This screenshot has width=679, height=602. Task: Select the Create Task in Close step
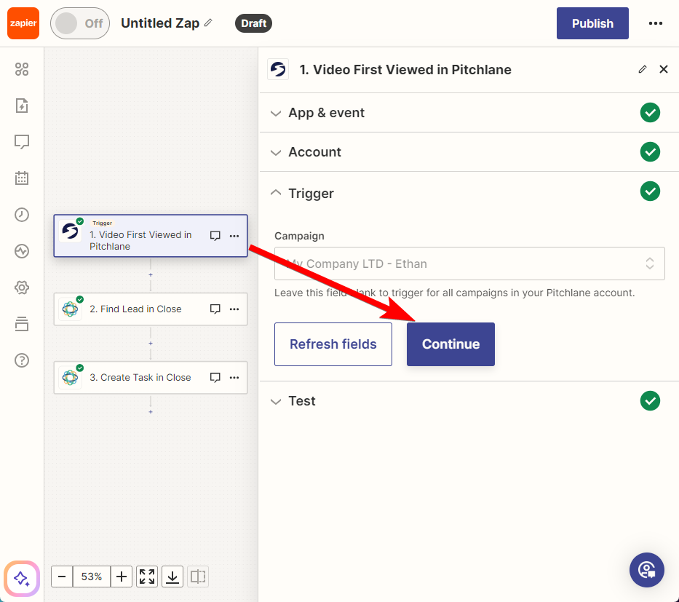(x=151, y=378)
